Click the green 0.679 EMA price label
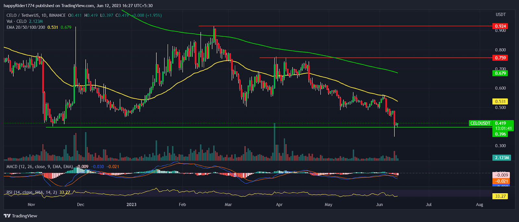Image resolution: width=519 pixels, height=222 pixels. point(500,73)
